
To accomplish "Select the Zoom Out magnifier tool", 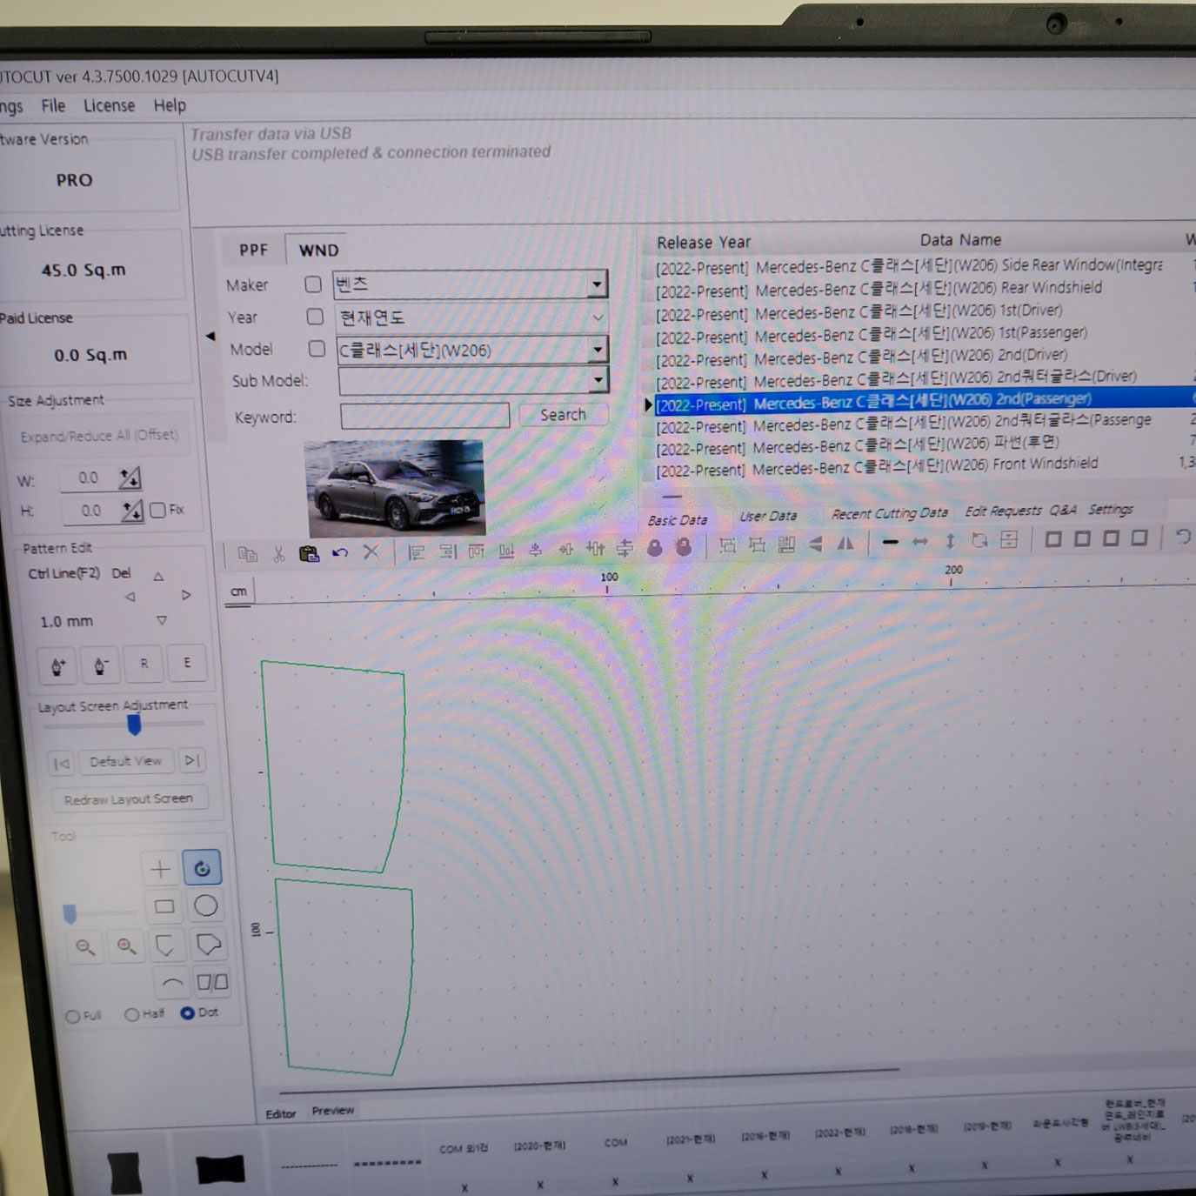I will click(x=84, y=946).
